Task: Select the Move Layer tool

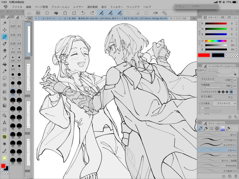Action: (4, 30)
